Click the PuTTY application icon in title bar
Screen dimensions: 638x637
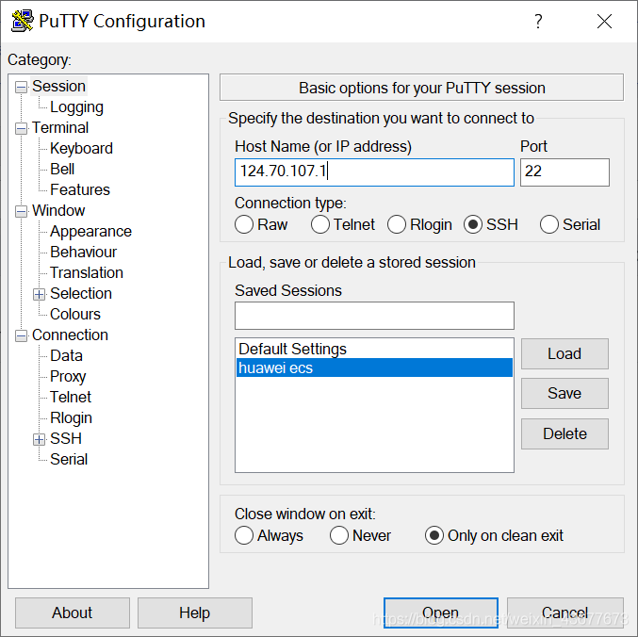coord(22,21)
